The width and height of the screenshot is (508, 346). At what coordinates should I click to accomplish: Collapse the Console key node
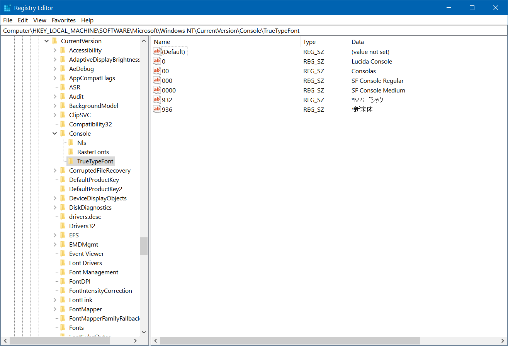(55, 133)
